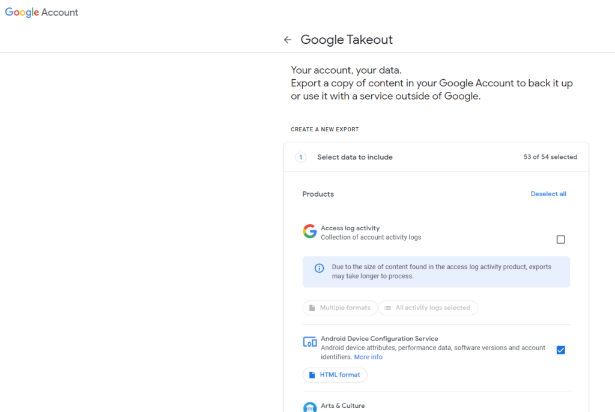The width and height of the screenshot is (615, 412).
Task: Open the All activity logs selected picker
Action: coord(428,308)
